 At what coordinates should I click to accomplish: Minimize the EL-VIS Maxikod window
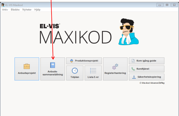[160, 5]
